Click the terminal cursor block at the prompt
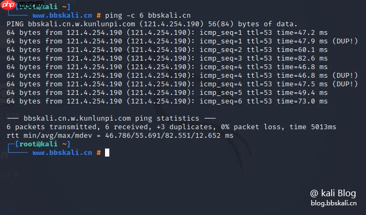Image resolution: width=366 pixels, height=215 pixels. point(107,153)
